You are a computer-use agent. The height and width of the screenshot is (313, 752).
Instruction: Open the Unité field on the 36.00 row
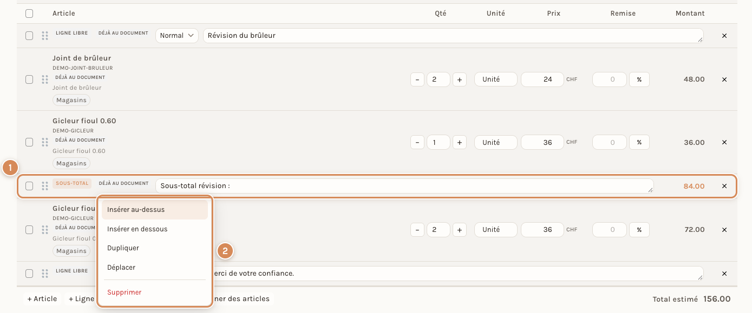pyautogui.click(x=496, y=142)
